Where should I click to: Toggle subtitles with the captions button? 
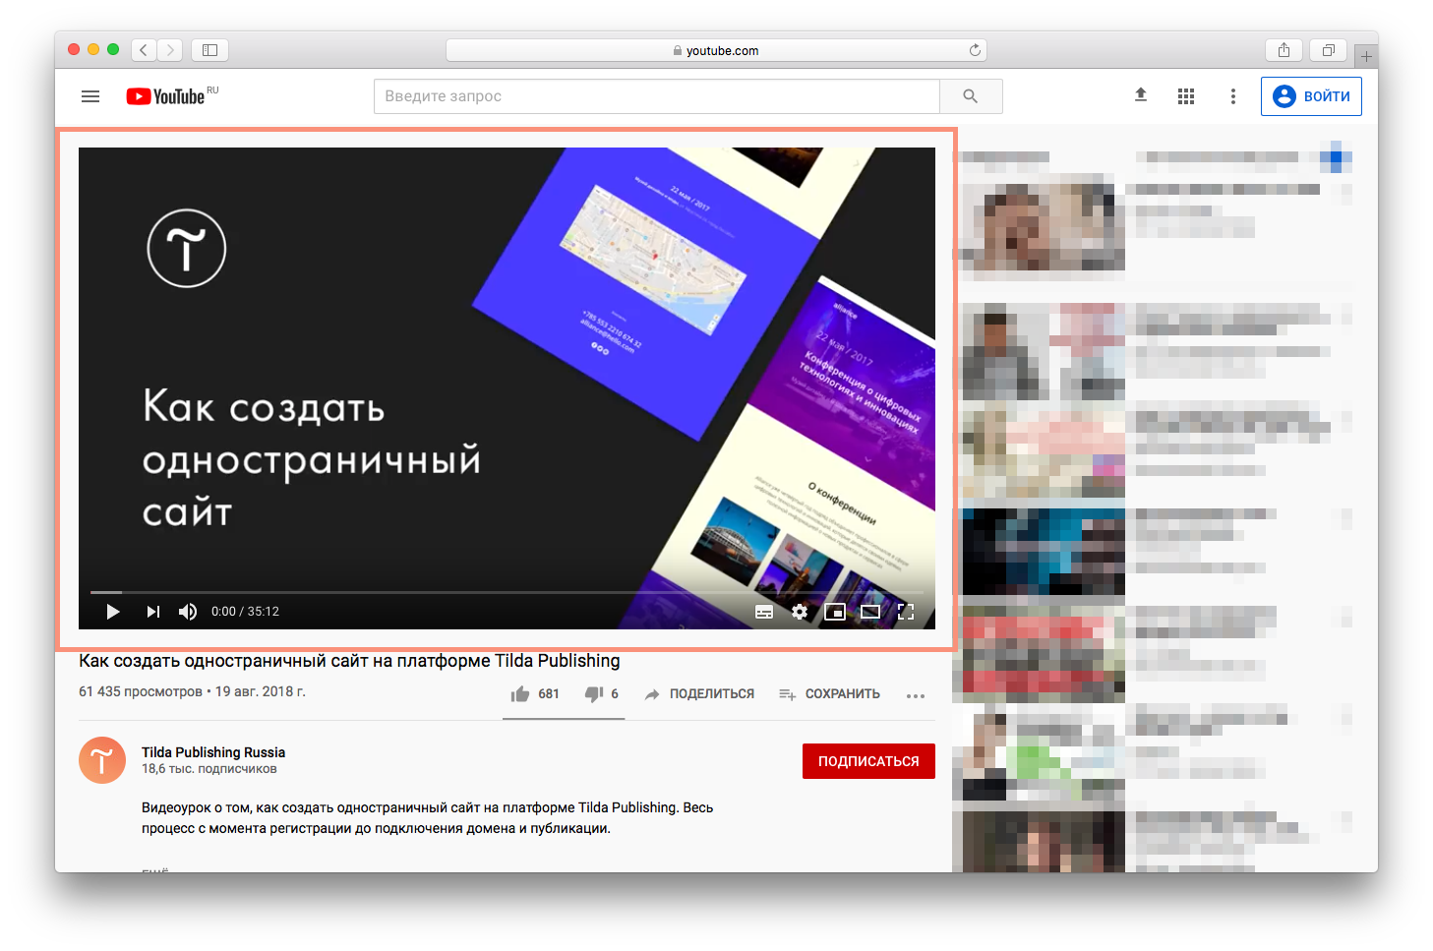[764, 612]
